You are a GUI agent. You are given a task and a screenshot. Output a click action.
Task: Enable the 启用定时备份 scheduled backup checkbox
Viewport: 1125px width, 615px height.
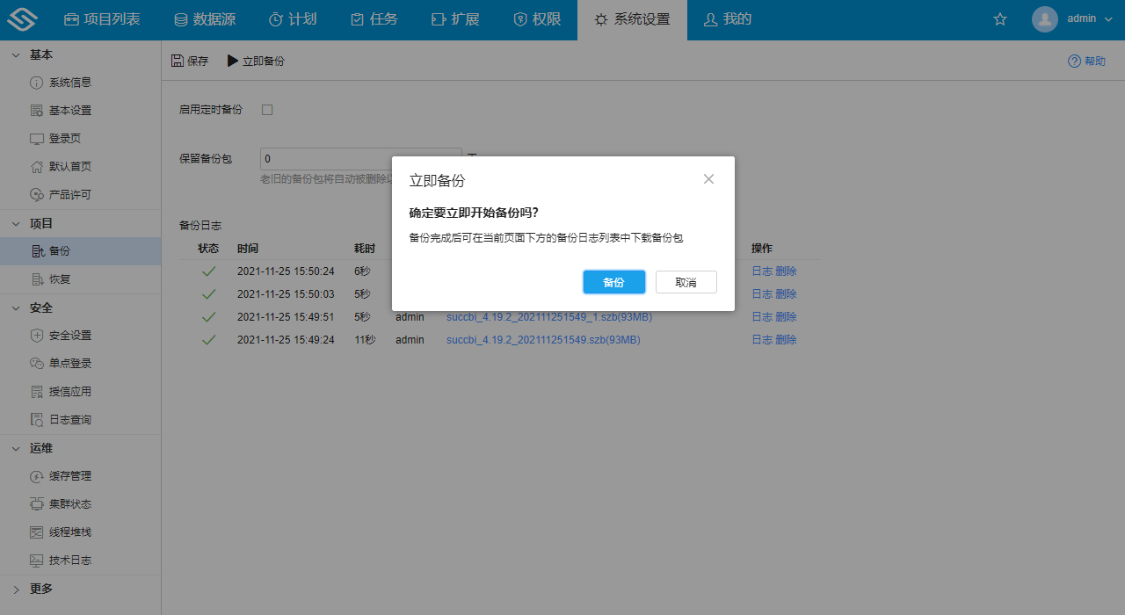click(266, 109)
